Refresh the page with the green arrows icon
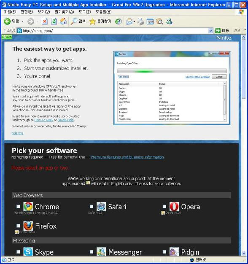Screen dimensions: 248x264 (54, 22)
